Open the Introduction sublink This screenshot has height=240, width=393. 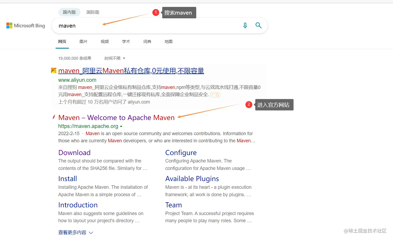click(x=78, y=205)
